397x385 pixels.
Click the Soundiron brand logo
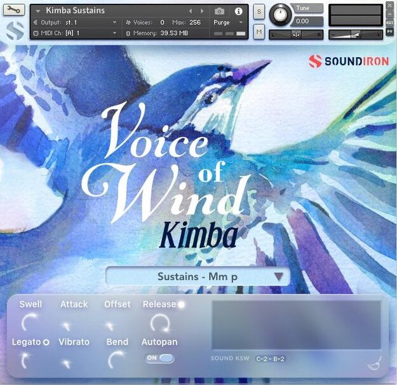348,61
